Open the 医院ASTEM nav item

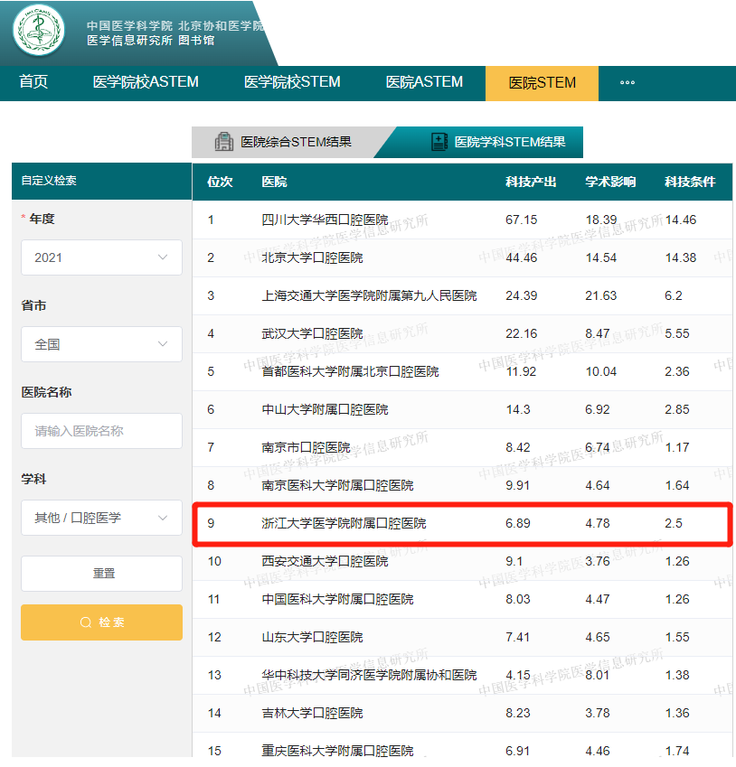pyautogui.click(x=424, y=81)
